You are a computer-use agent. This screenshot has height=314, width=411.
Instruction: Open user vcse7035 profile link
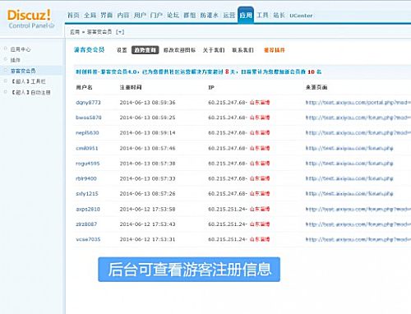click(88, 239)
